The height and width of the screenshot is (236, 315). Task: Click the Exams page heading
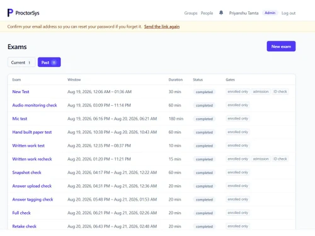click(17, 47)
